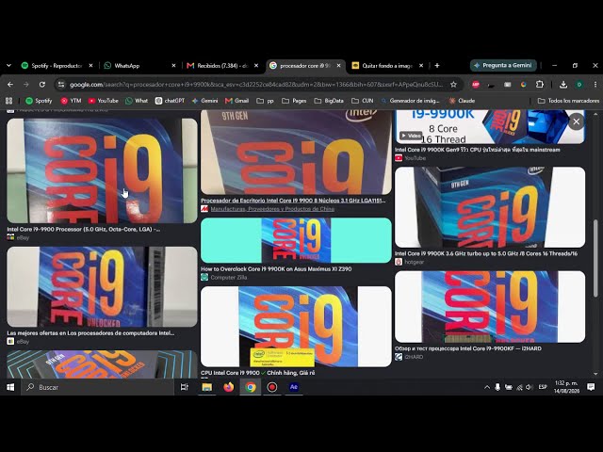Open the pp bookmarks folder
Screen dimensions: 603x452
click(x=266, y=101)
